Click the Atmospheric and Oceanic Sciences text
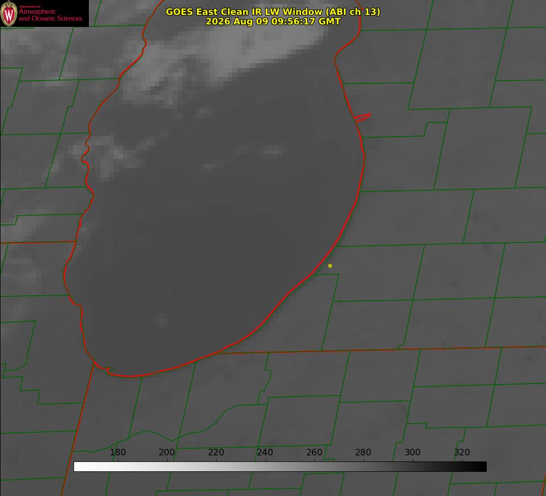Viewport: 546px width, 496px height. click(50, 15)
